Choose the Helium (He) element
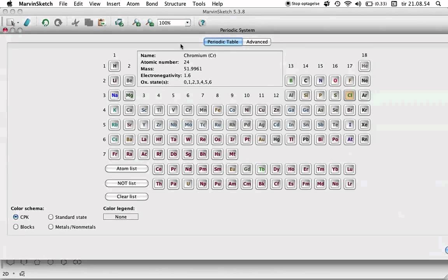Viewport: 448px width, 280px height. click(x=364, y=66)
